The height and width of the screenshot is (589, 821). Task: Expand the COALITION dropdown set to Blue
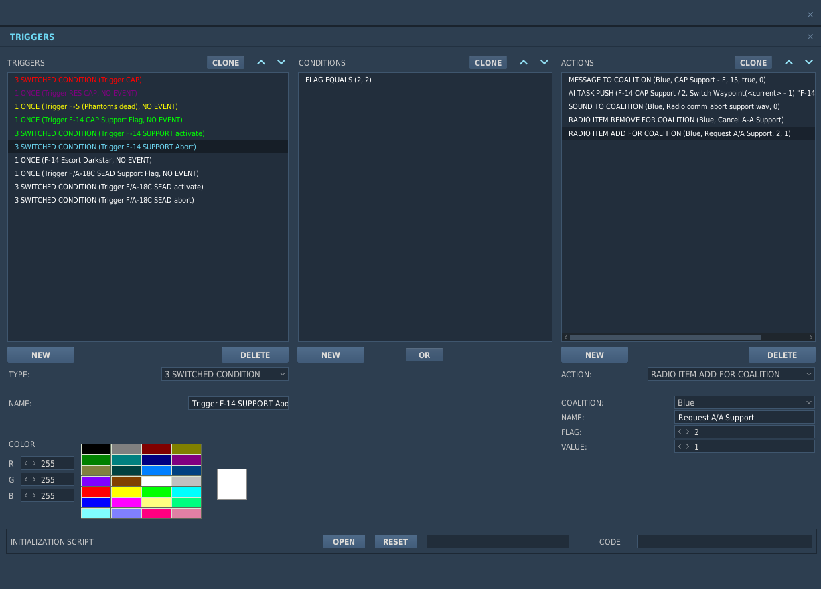745,402
